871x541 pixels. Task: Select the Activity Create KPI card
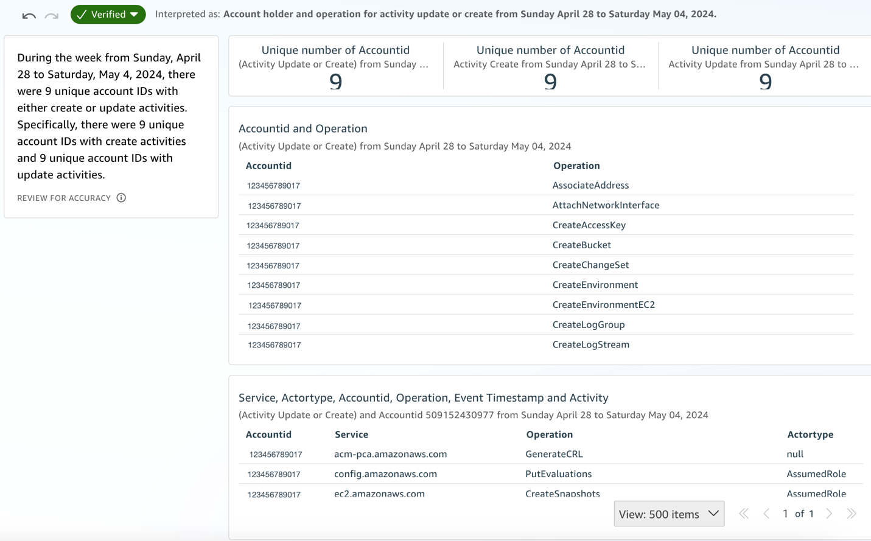click(x=550, y=66)
